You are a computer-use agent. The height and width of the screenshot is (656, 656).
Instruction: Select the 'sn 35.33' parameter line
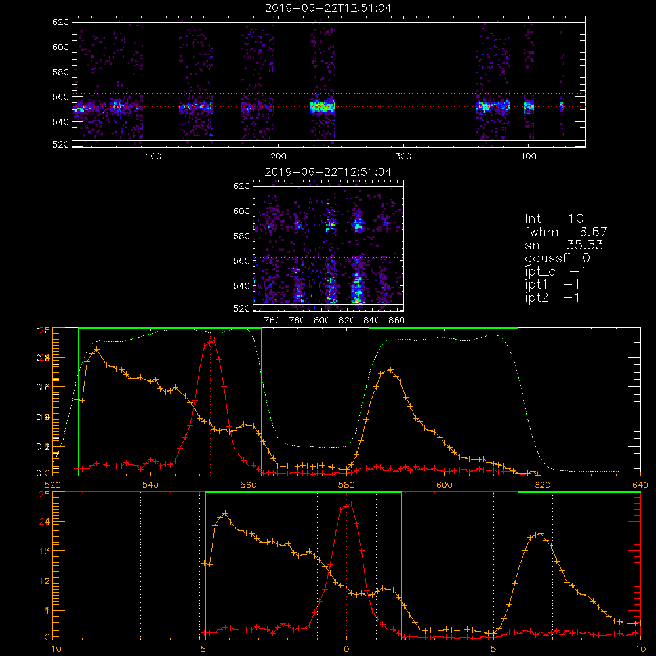[564, 245]
